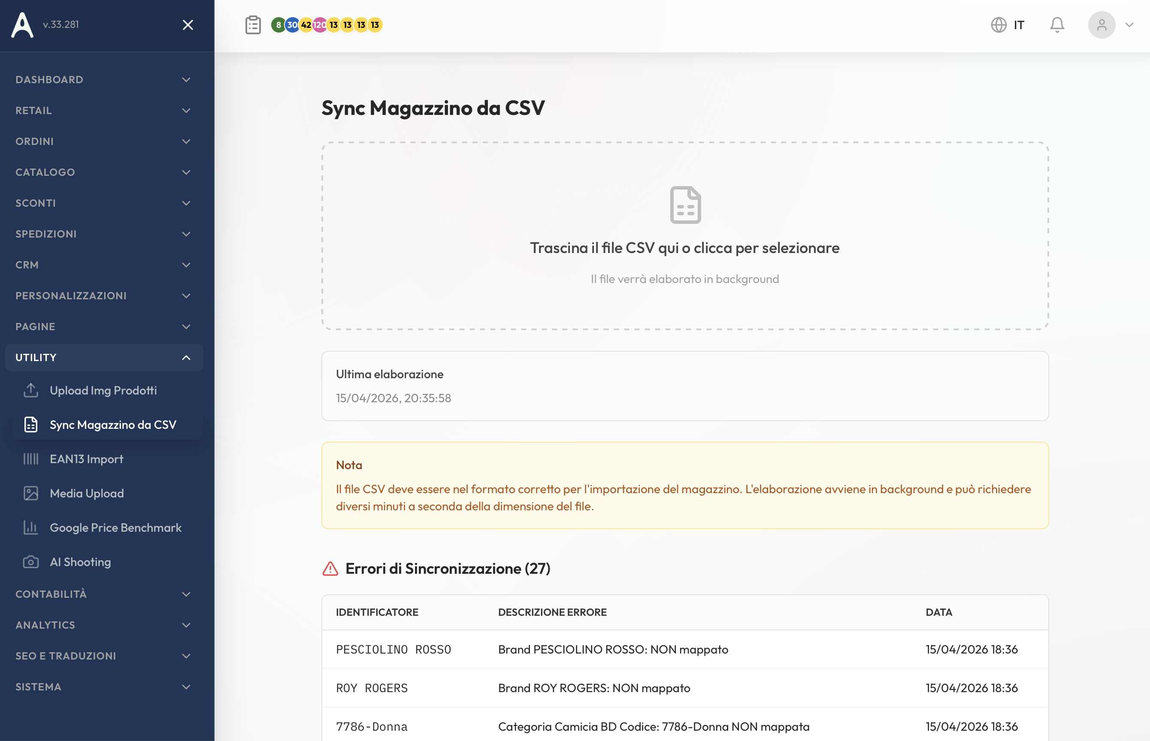The width and height of the screenshot is (1150, 741).
Task: Expand the ORDINI menu section
Action: (104, 141)
